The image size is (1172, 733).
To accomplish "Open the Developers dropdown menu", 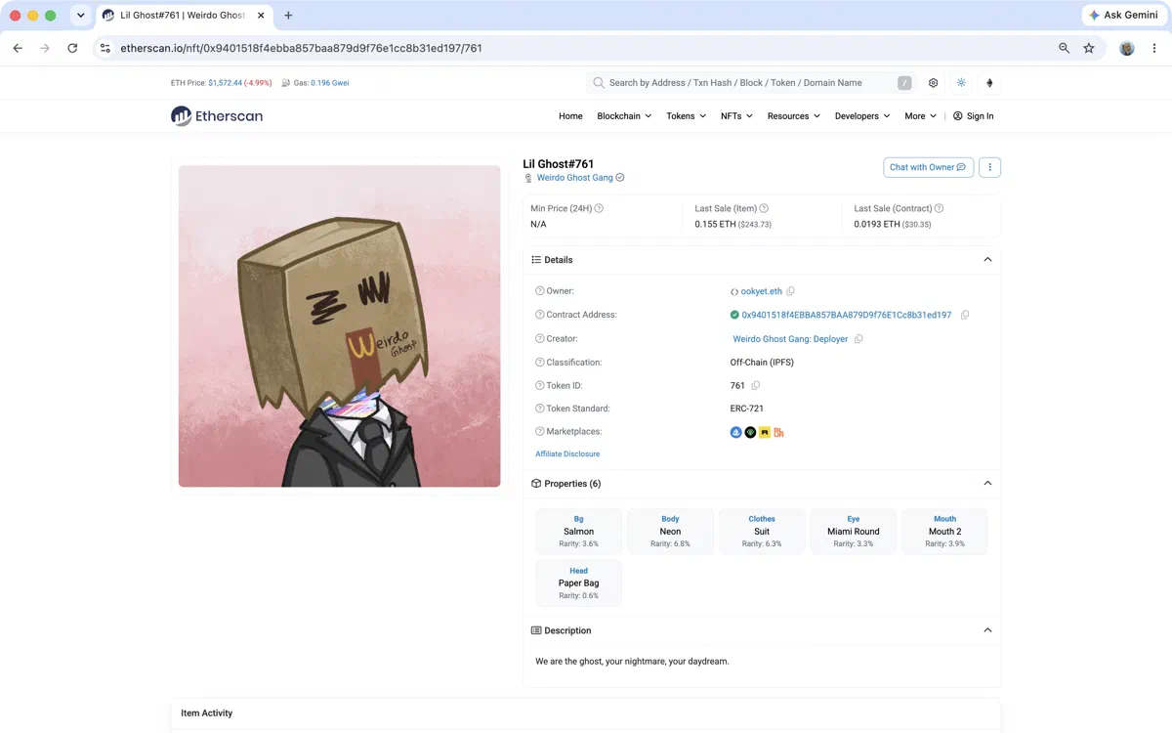I will point(862,116).
